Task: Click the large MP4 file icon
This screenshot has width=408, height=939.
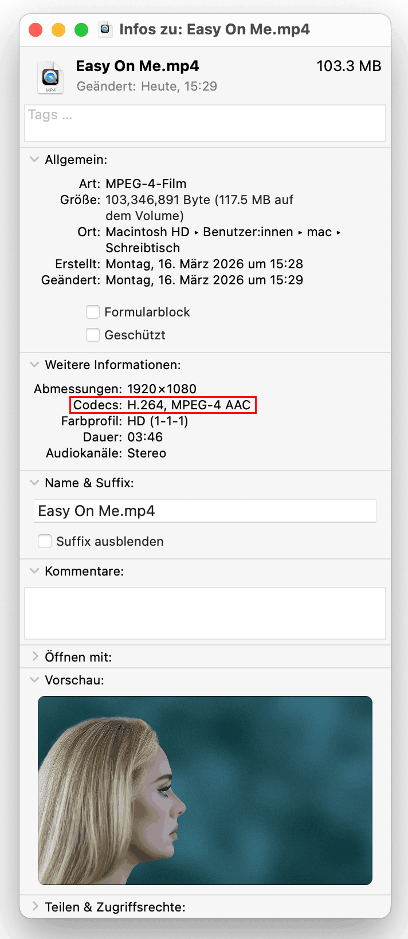Action: point(50,77)
